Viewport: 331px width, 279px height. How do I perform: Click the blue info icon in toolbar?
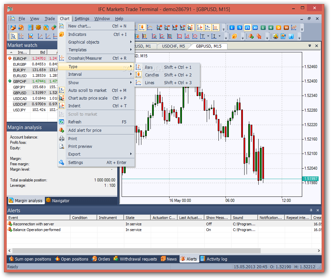[291, 36]
